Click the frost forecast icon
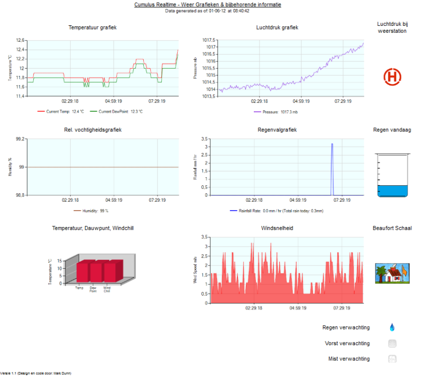423x379 pixels. [392, 344]
